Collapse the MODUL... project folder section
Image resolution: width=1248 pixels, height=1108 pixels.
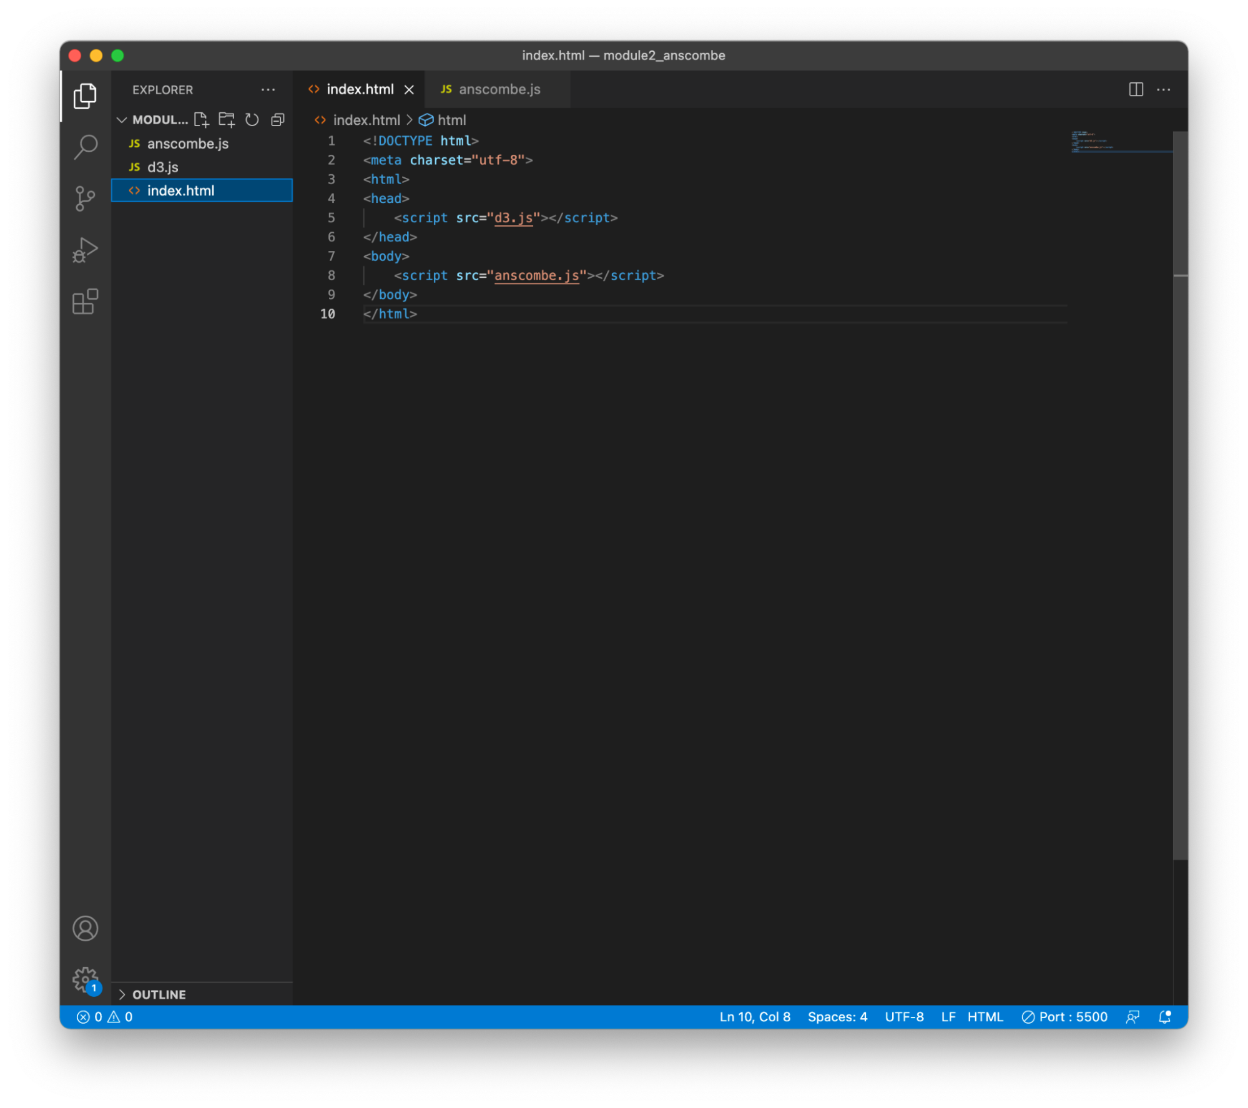[x=122, y=119]
